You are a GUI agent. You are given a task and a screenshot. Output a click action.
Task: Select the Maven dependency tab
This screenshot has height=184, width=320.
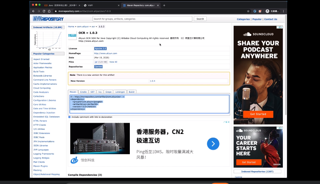(x=73, y=92)
